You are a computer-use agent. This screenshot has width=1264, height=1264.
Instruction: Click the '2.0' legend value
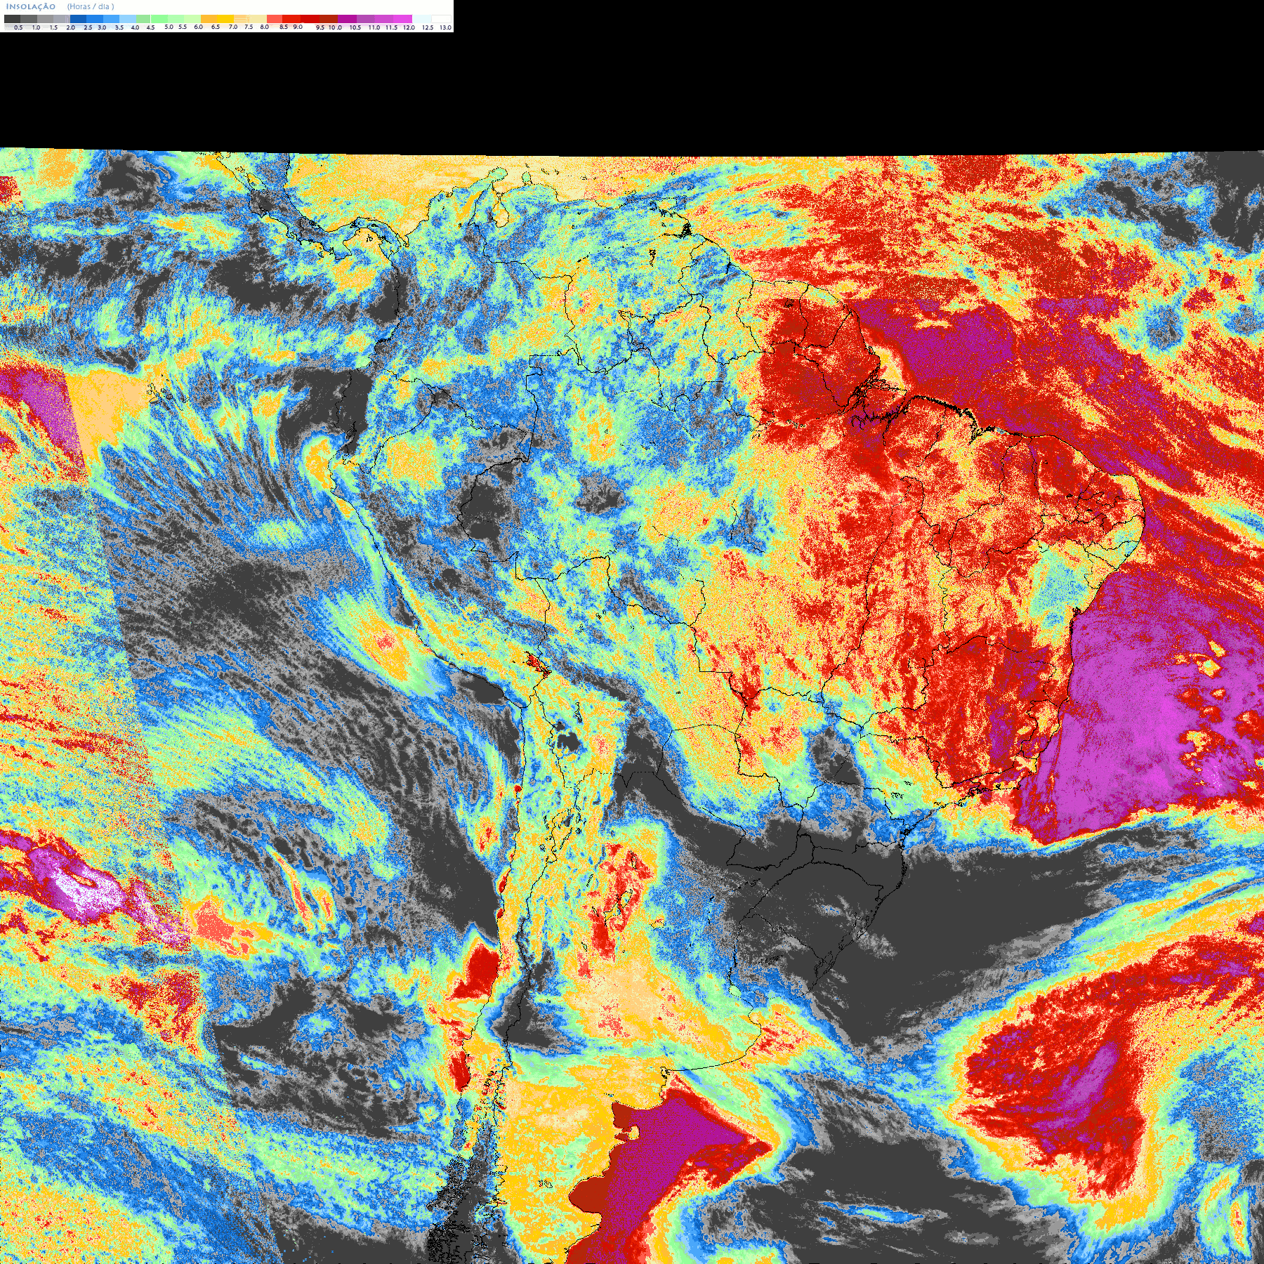(70, 27)
